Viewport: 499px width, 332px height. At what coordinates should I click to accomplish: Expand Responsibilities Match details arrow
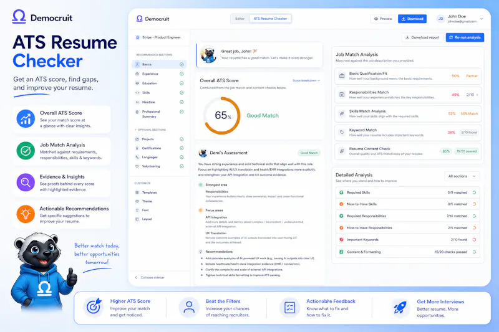(x=477, y=95)
